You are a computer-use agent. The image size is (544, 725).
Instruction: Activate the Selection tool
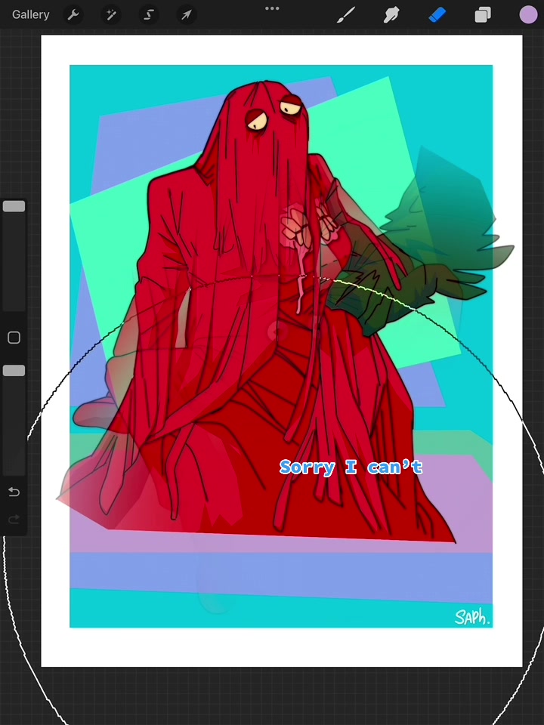tap(149, 15)
